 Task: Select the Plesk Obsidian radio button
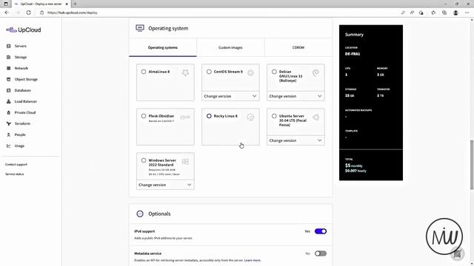(x=144, y=116)
